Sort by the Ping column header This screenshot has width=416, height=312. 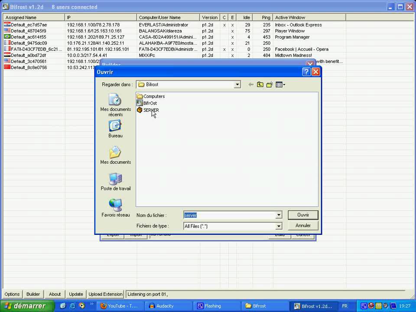click(263, 17)
